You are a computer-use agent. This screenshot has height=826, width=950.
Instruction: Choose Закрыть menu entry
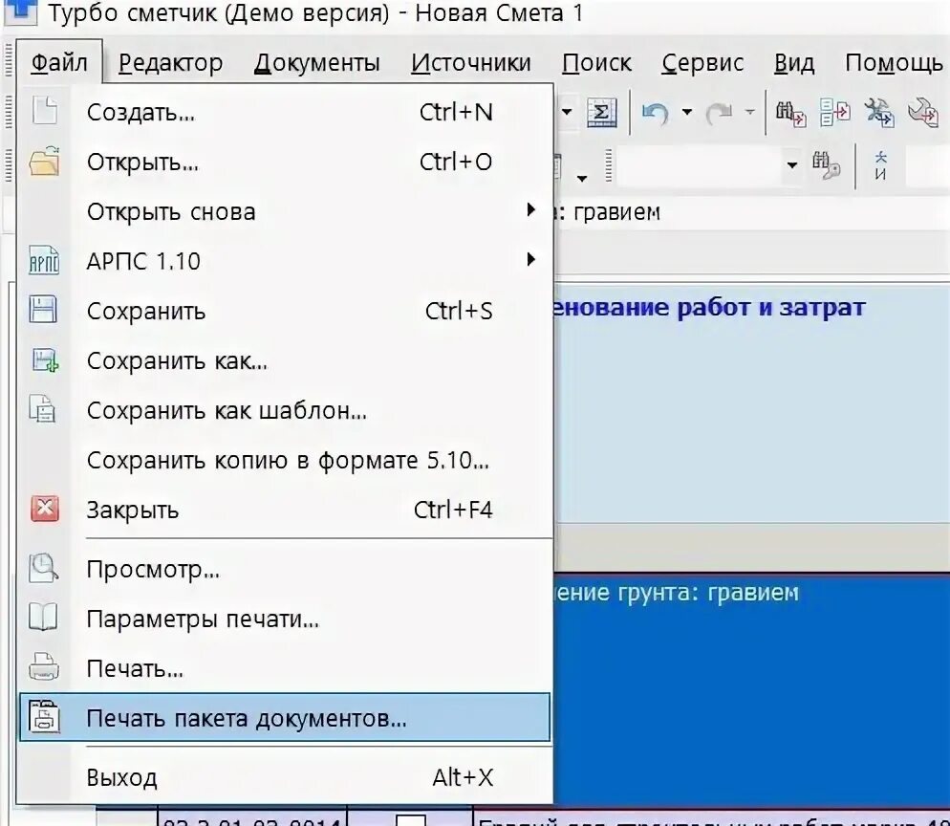[x=285, y=510]
